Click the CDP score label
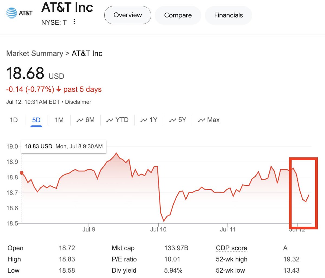Image resolution: width=325 pixels, height=278 pixels. (232, 248)
